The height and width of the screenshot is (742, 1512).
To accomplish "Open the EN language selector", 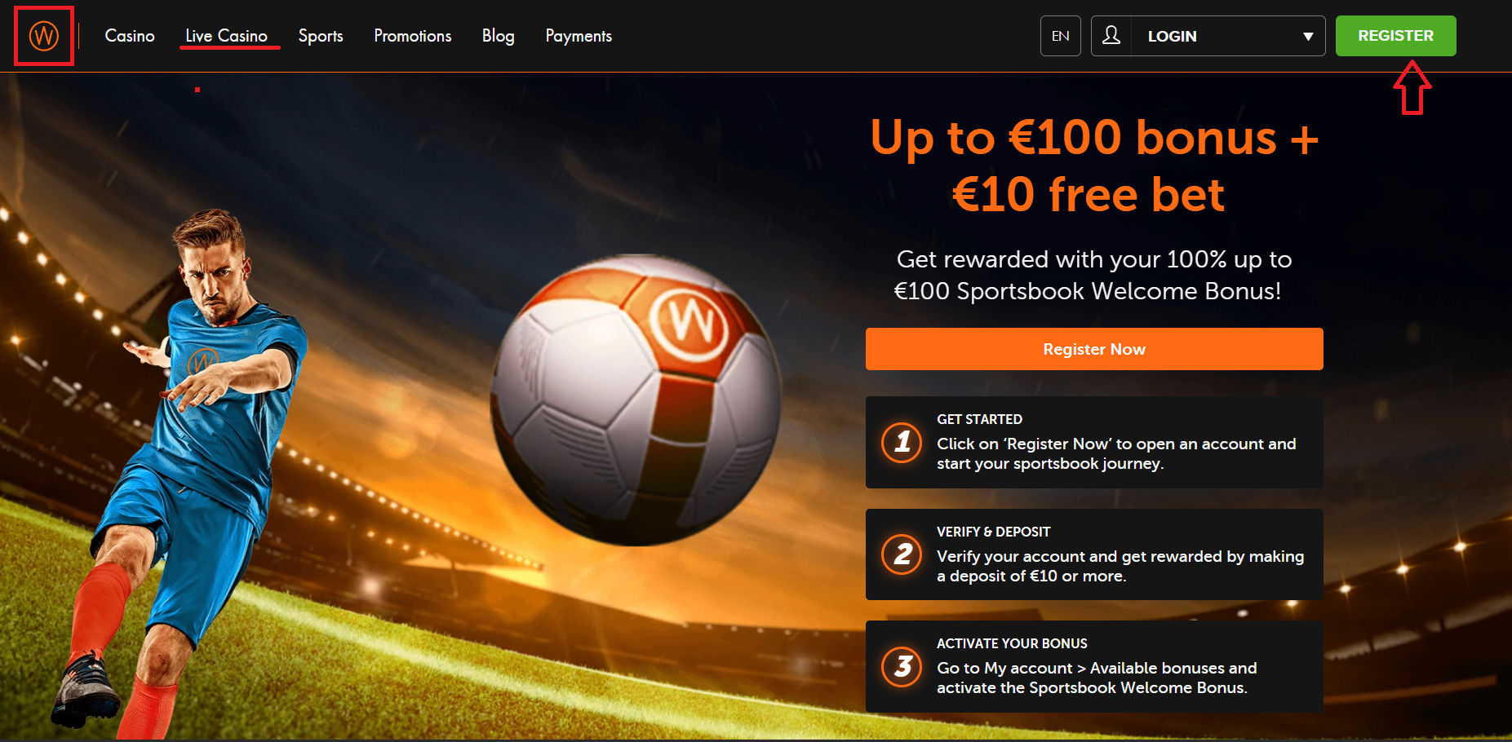I will click(1061, 36).
